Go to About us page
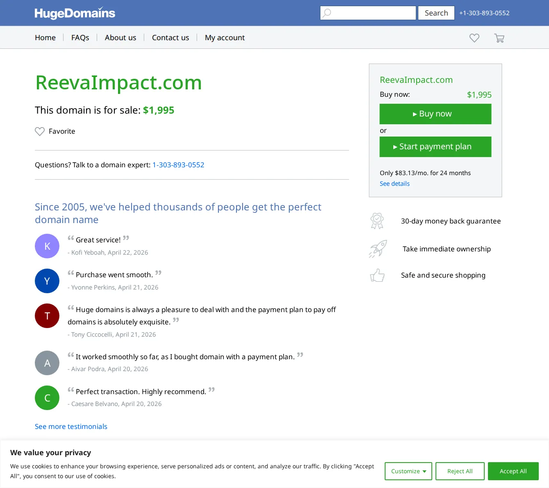Image resolution: width=549 pixels, height=488 pixels. pyautogui.click(x=120, y=38)
